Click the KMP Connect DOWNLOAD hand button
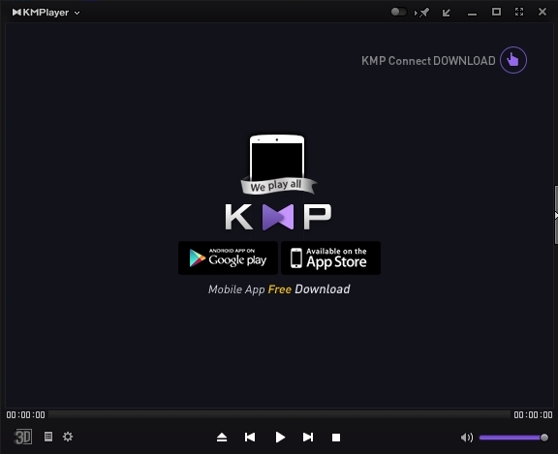 point(513,60)
